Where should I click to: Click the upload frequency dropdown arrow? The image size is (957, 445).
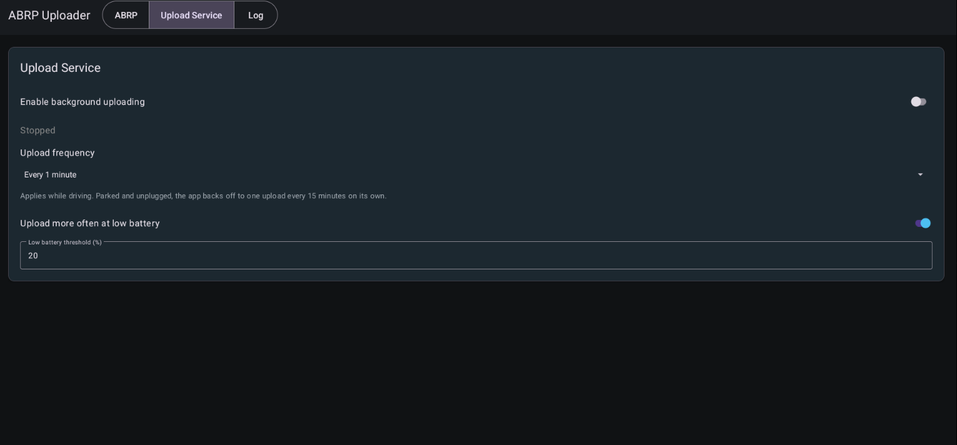(920, 174)
